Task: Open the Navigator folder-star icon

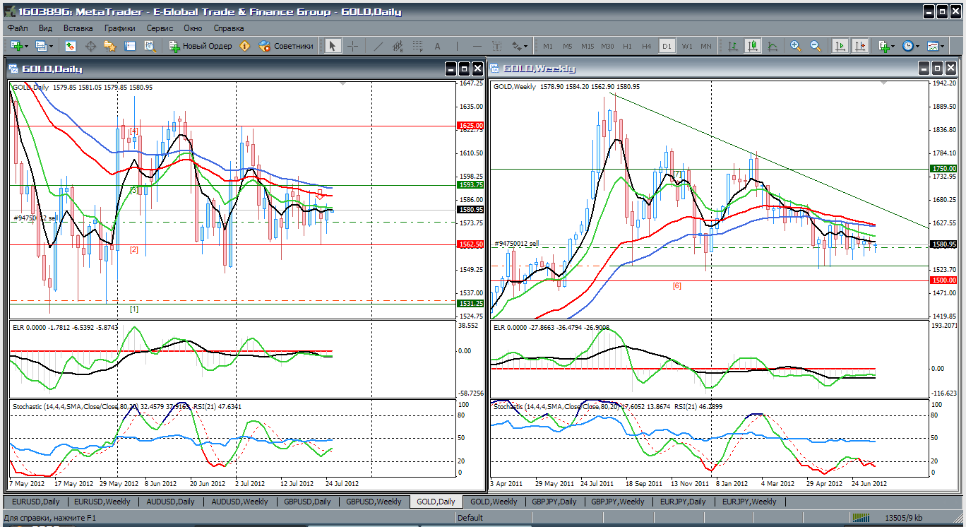Action: (x=110, y=46)
